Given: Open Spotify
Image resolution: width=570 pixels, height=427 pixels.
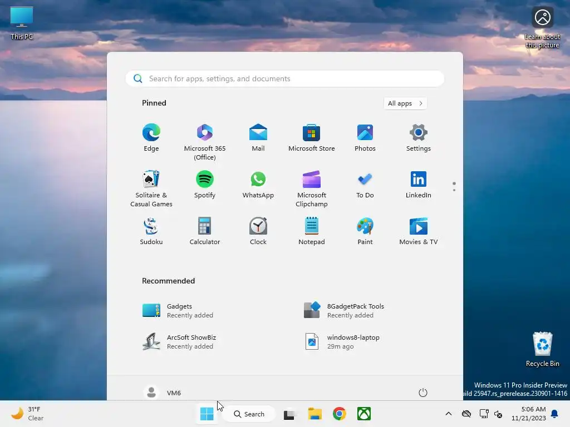Looking at the screenshot, I should pos(205,185).
